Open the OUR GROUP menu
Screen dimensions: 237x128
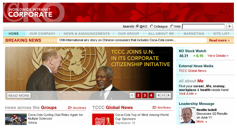[129, 34]
